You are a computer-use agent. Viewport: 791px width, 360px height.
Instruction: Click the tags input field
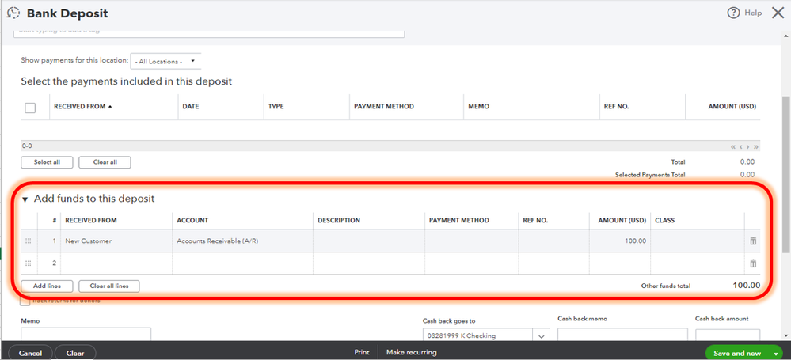pyautogui.click(x=209, y=32)
